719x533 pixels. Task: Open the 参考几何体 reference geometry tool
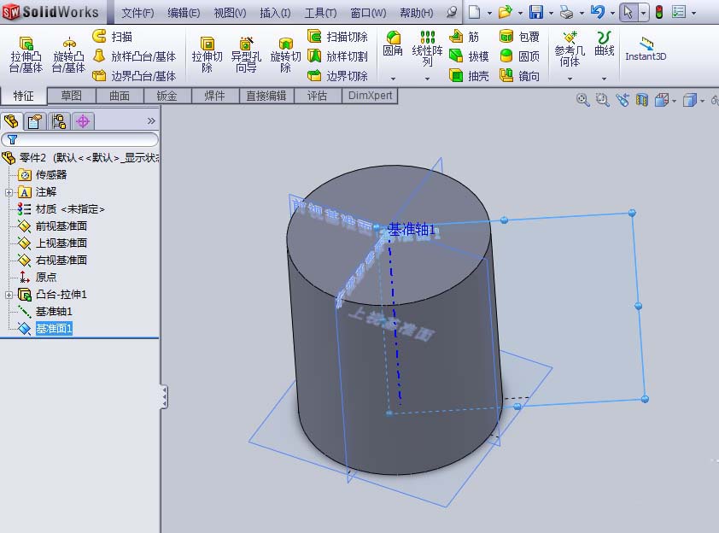tap(570, 49)
